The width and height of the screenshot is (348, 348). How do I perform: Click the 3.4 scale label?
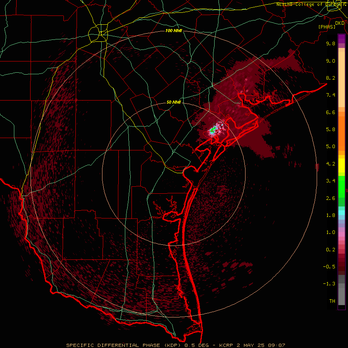point(331,181)
